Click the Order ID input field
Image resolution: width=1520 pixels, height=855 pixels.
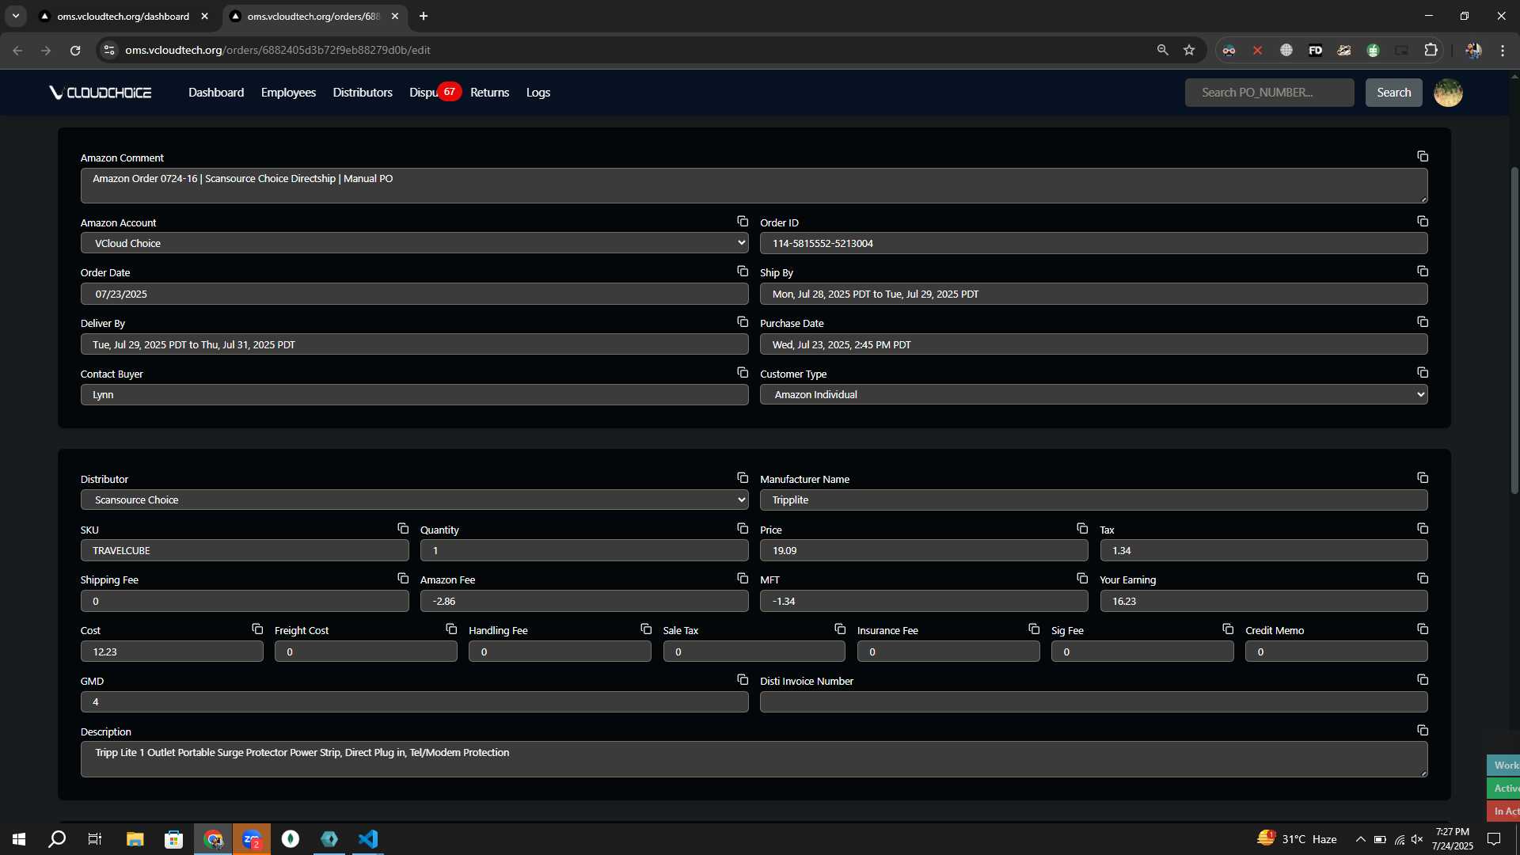1093,243
